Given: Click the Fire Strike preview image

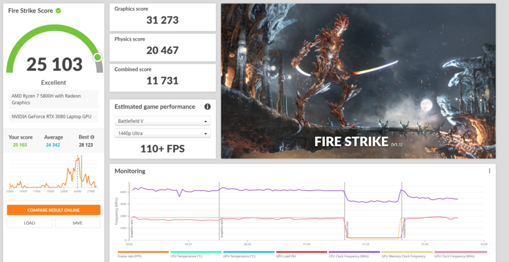Looking at the screenshot, I should 358,81.
